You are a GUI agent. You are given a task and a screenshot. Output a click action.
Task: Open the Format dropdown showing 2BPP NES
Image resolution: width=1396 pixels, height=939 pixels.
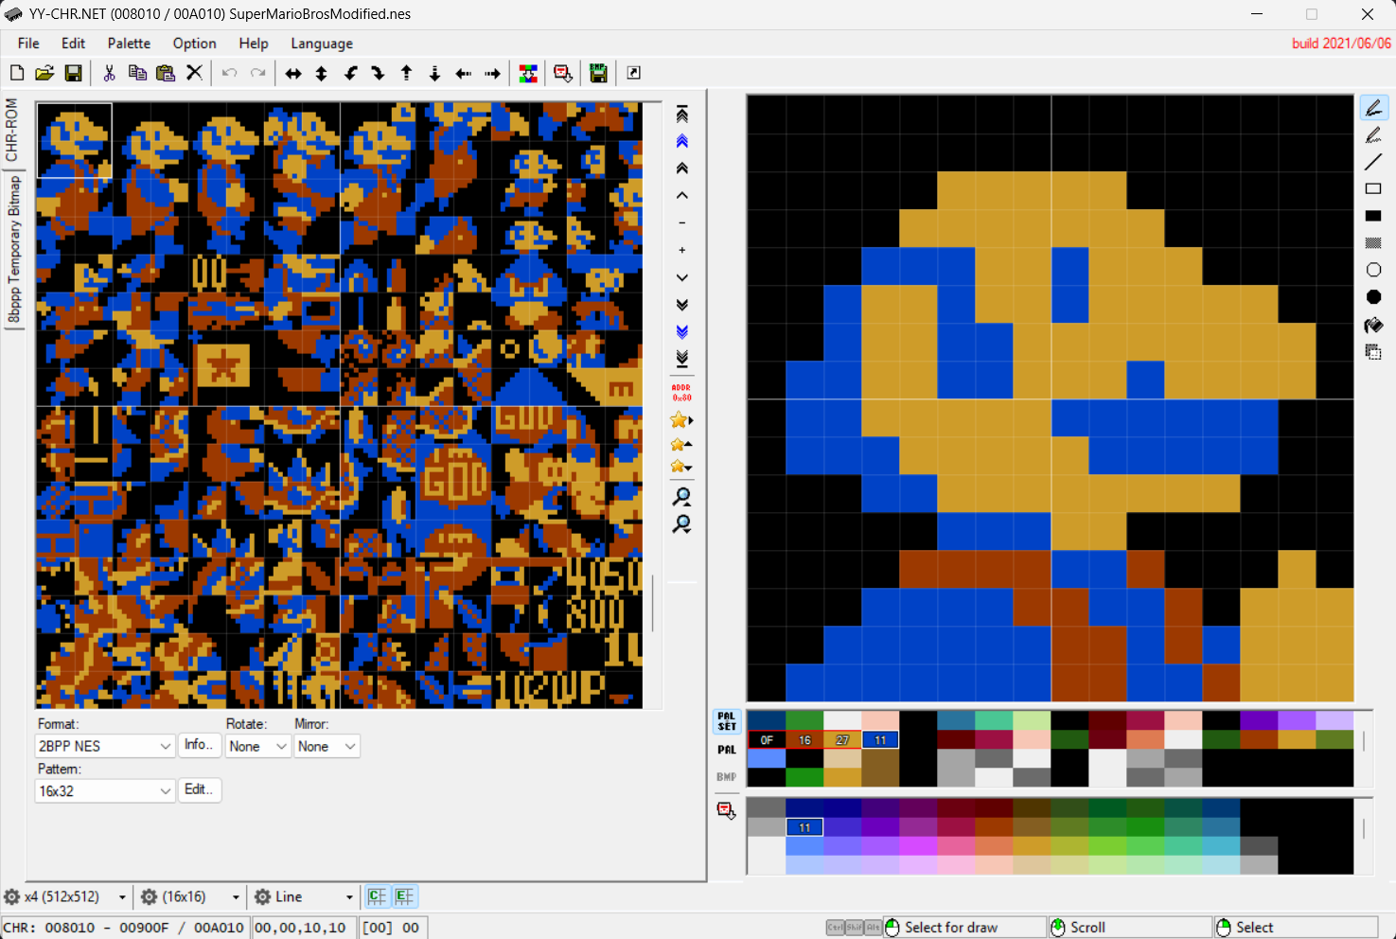[x=105, y=746]
